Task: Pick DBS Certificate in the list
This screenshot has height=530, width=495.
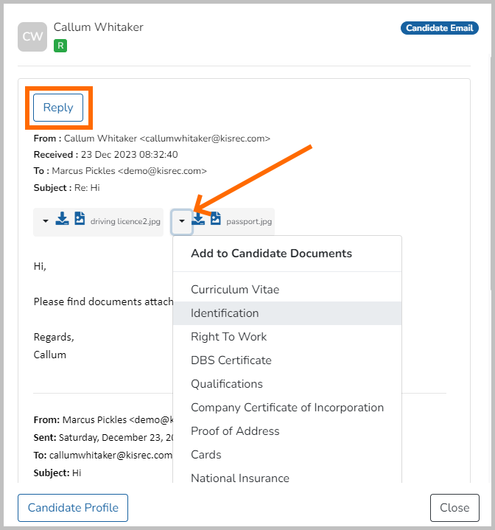Action: tap(231, 360)
